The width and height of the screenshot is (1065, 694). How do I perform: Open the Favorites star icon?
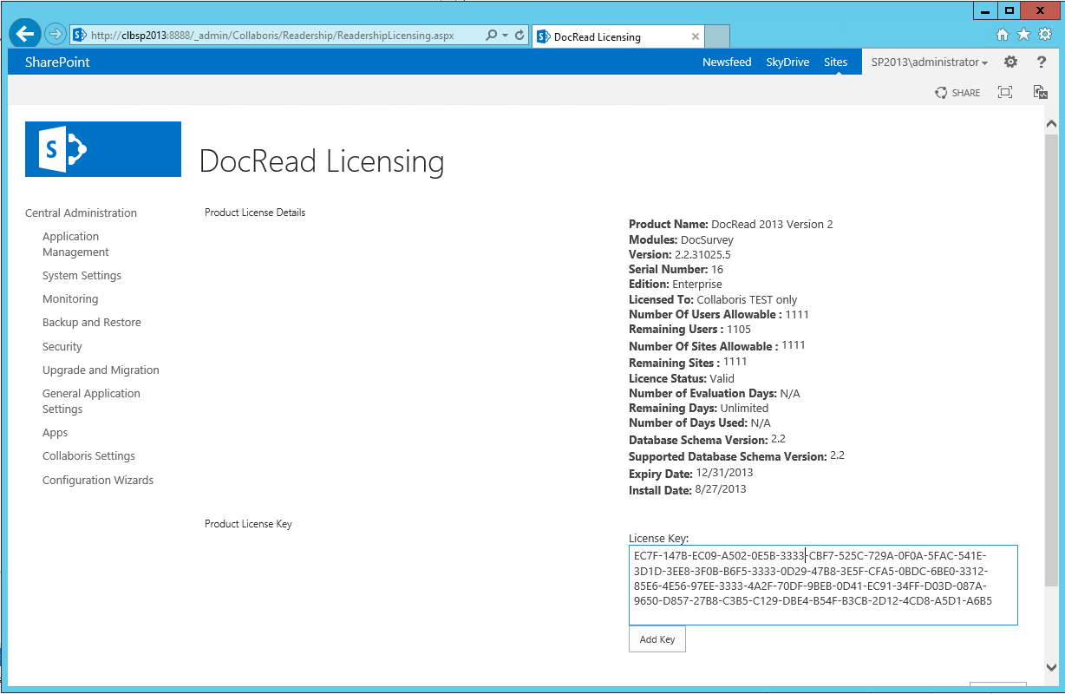(x=1023, y=35)
